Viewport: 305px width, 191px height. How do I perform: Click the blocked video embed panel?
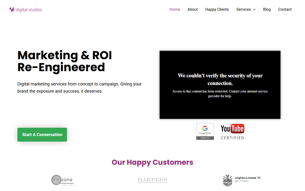tap(220, 85)
